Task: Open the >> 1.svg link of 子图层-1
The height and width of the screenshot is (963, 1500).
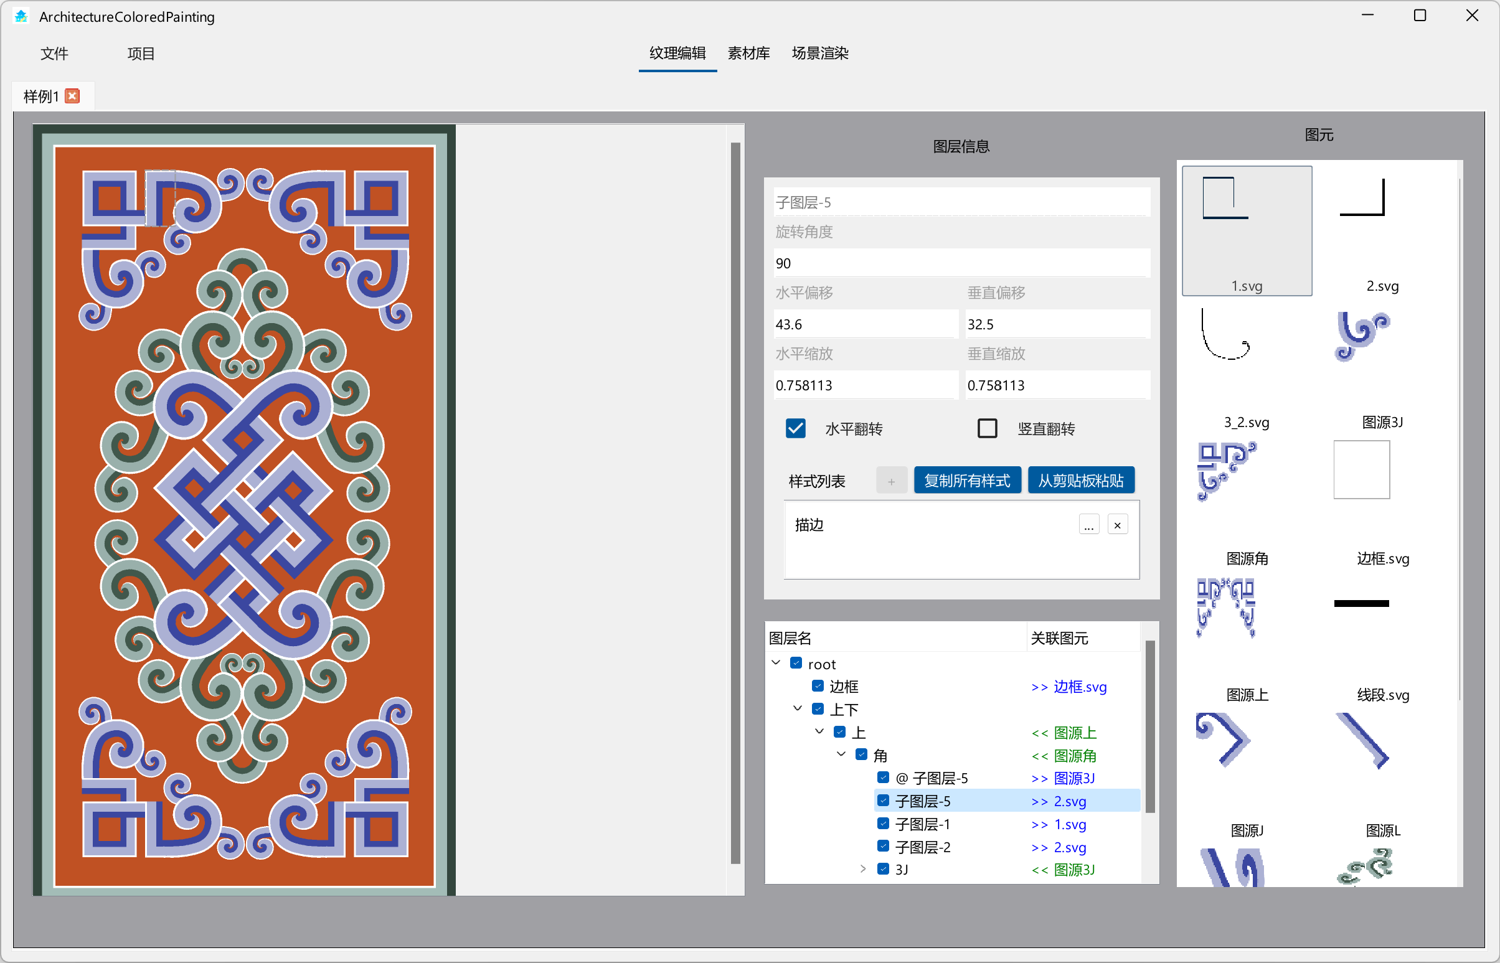Action: click(x=1059, y=824)
